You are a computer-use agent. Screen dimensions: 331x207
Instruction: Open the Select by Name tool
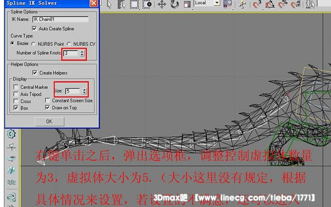[122, 4]
